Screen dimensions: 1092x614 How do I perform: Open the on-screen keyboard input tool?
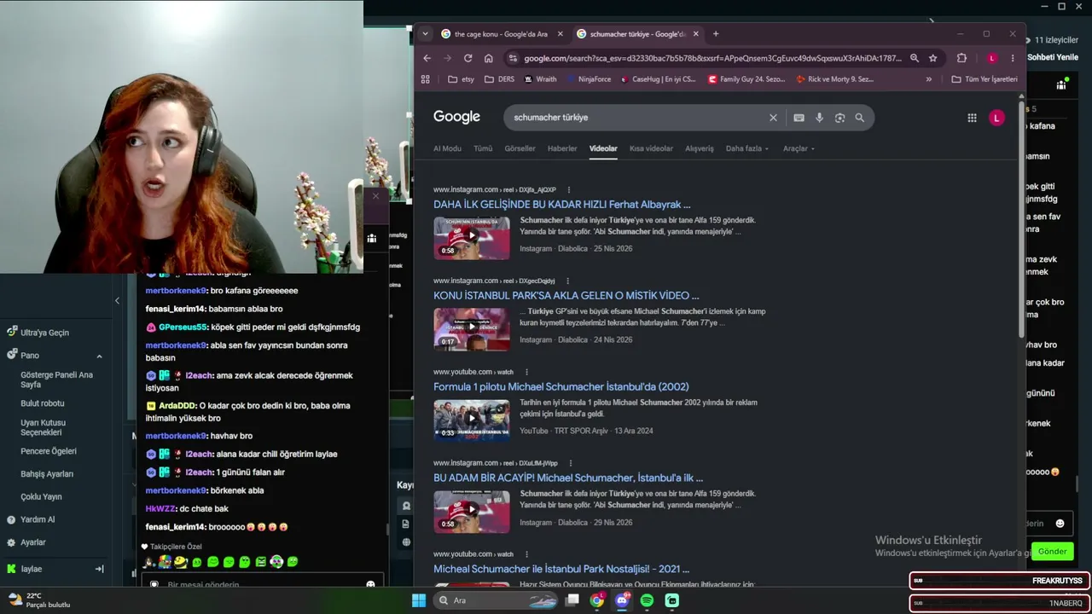pos(799,118)
